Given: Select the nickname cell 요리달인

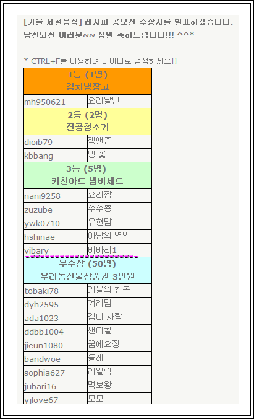Looking at the screenshot, I should pyautogui.click(x=119, y=101).
